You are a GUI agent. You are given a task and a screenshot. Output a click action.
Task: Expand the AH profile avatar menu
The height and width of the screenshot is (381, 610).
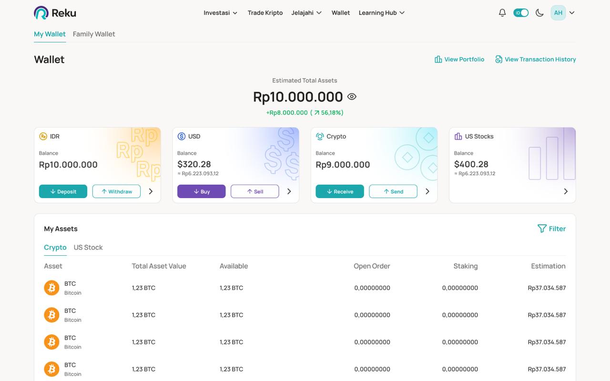[x=558, y=12]
